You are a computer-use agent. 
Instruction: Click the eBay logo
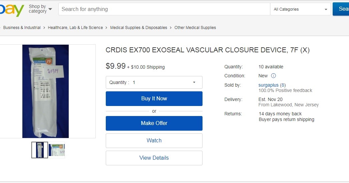click(x=12, y=9)
